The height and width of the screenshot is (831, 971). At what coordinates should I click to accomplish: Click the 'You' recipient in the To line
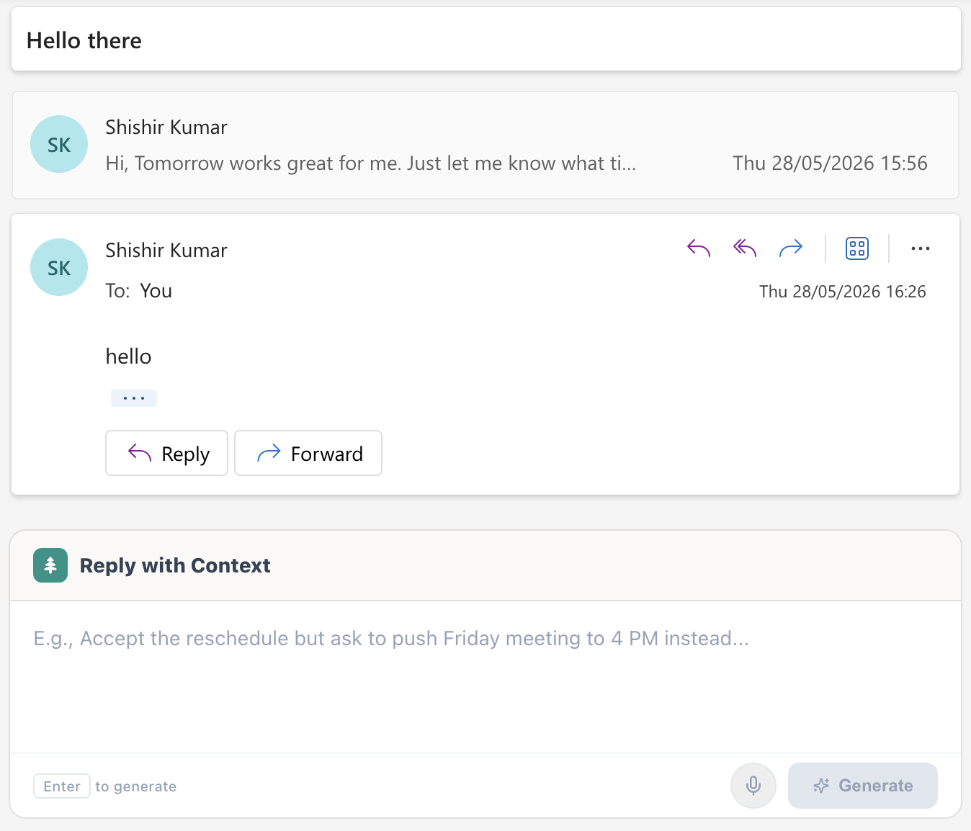pos(156,291)
